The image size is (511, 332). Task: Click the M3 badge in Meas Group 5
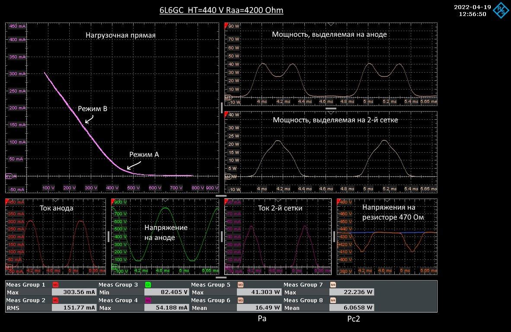(240, 285)
